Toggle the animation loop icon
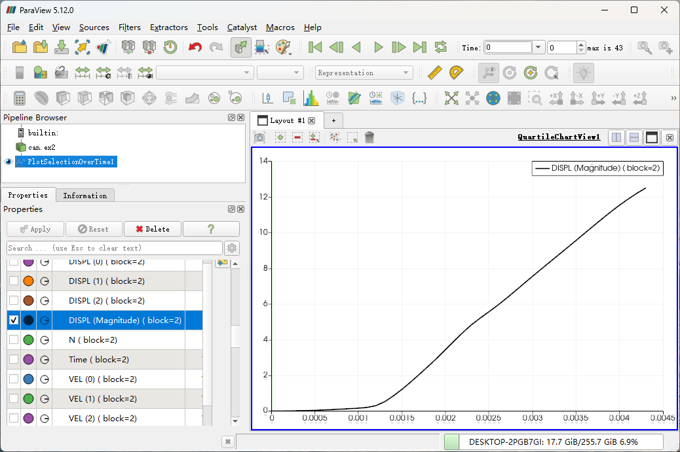The height and width of the screenshot is (452, 680). coord(441,47)
